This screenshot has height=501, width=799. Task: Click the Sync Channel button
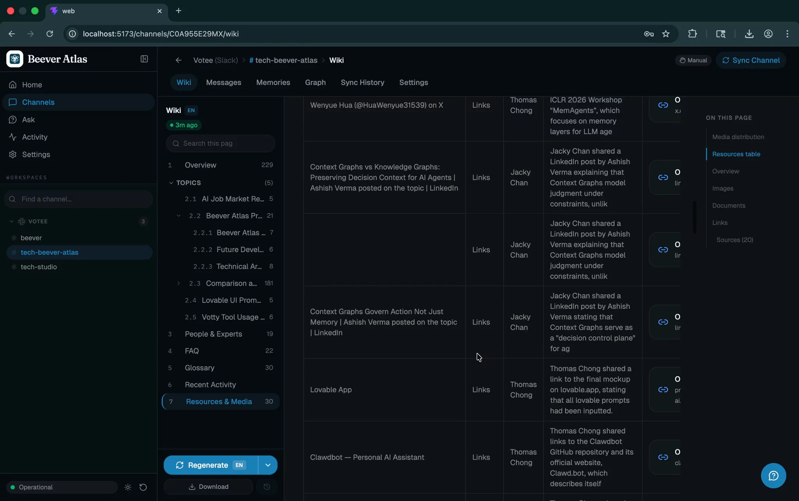(x=751, y=60)
